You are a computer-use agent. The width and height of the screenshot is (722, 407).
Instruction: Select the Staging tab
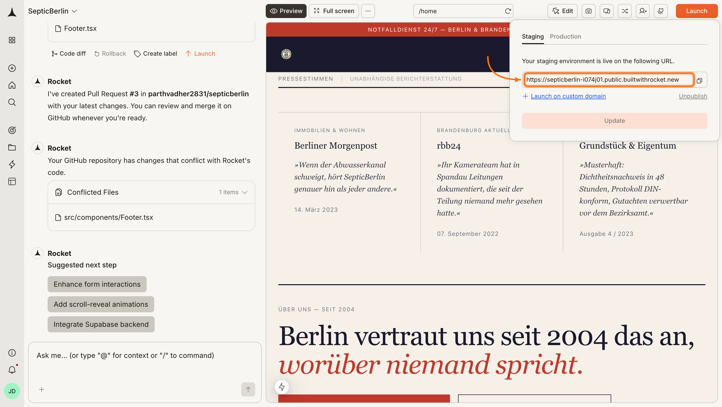532,36
